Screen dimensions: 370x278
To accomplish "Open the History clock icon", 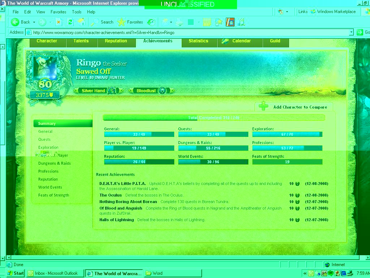I will 151,22.
